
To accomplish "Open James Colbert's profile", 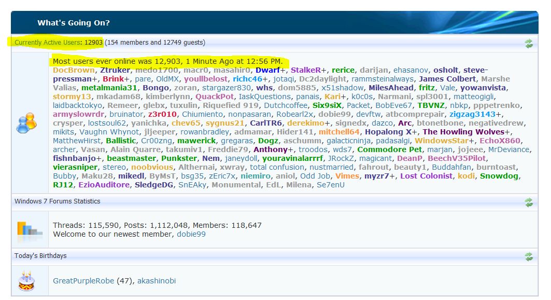I will (447, 79).
